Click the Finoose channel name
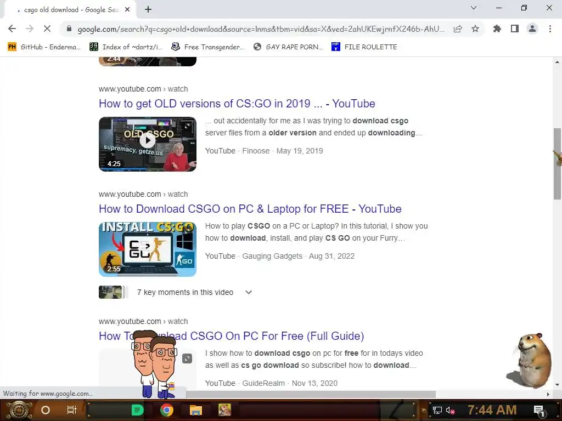The width and height of the screenshot is (562, 421). [x=256, y=151]
